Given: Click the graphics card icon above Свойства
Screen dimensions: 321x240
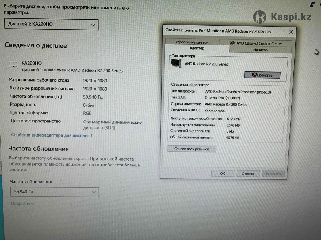Looking at the screenshot, I should point(176,63).
